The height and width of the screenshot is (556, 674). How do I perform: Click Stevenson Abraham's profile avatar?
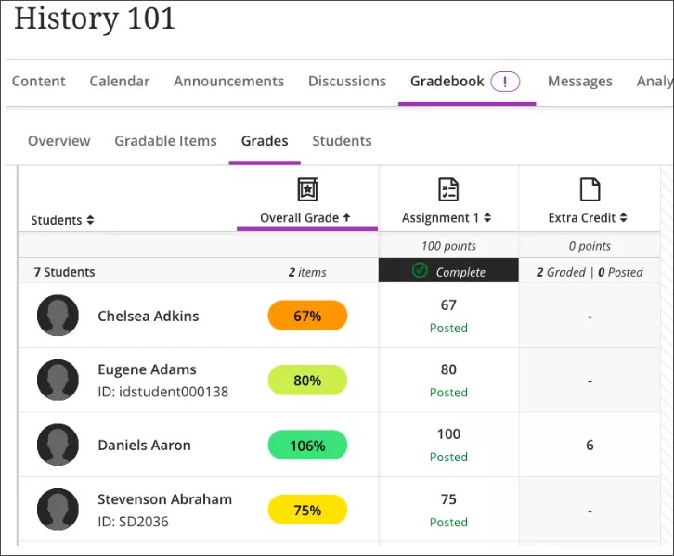pos(58,510)
